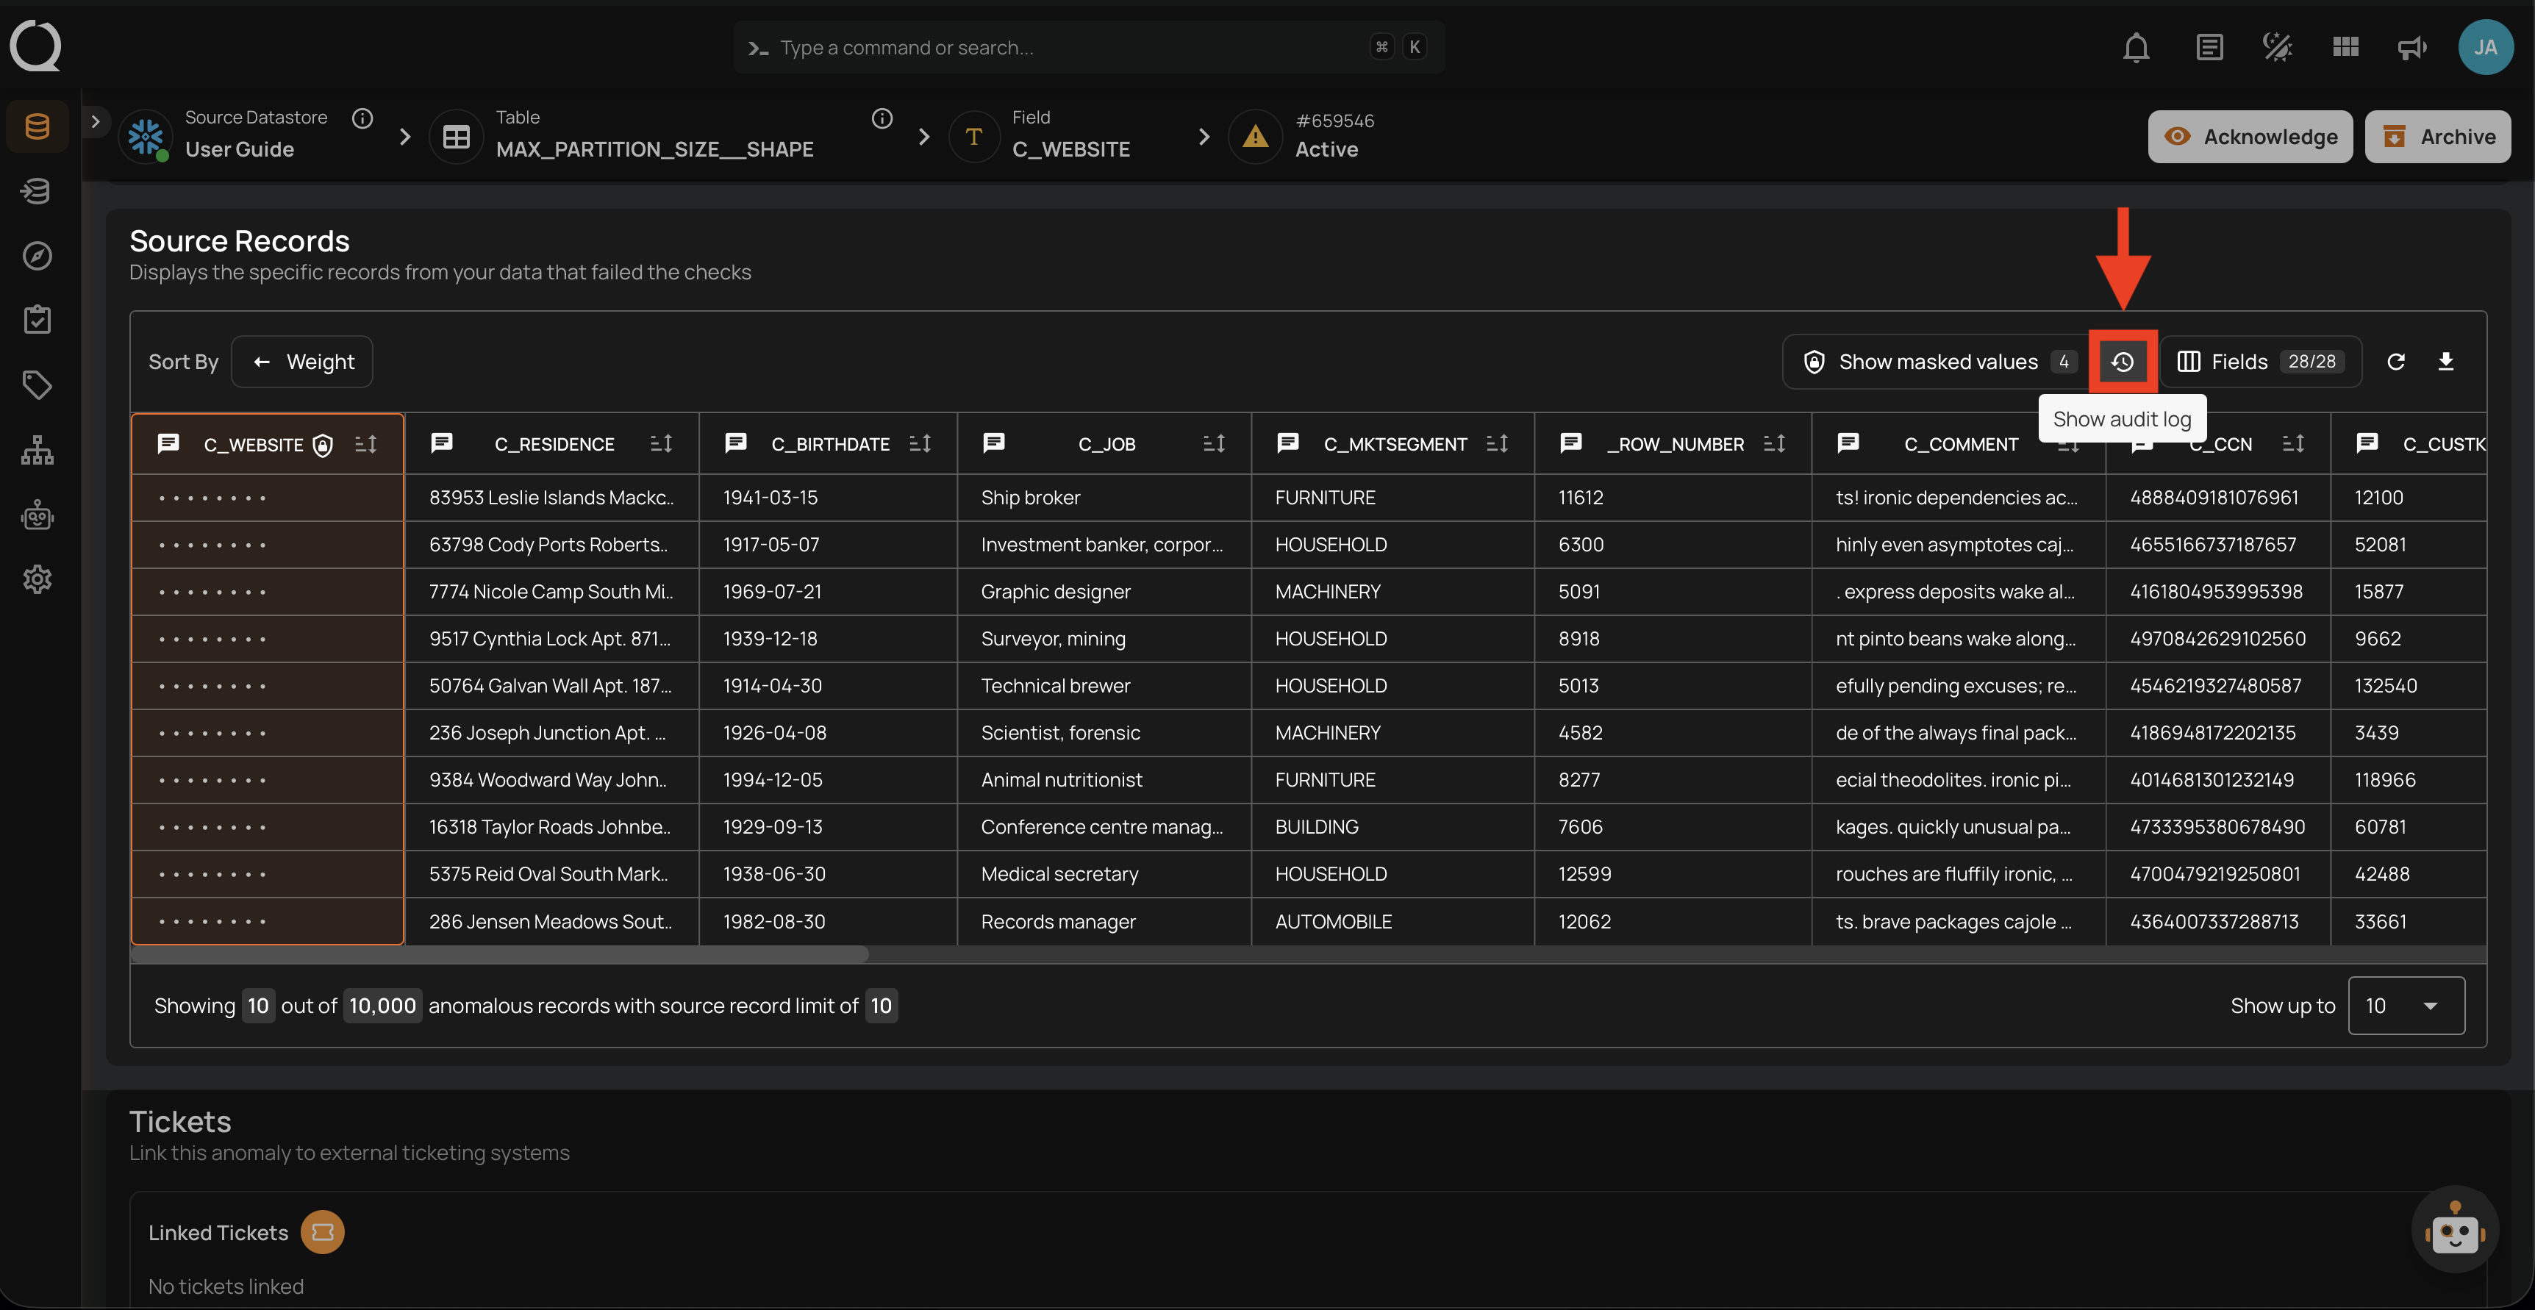Open the Datastores icon in the sidebar

pos(37,125)
